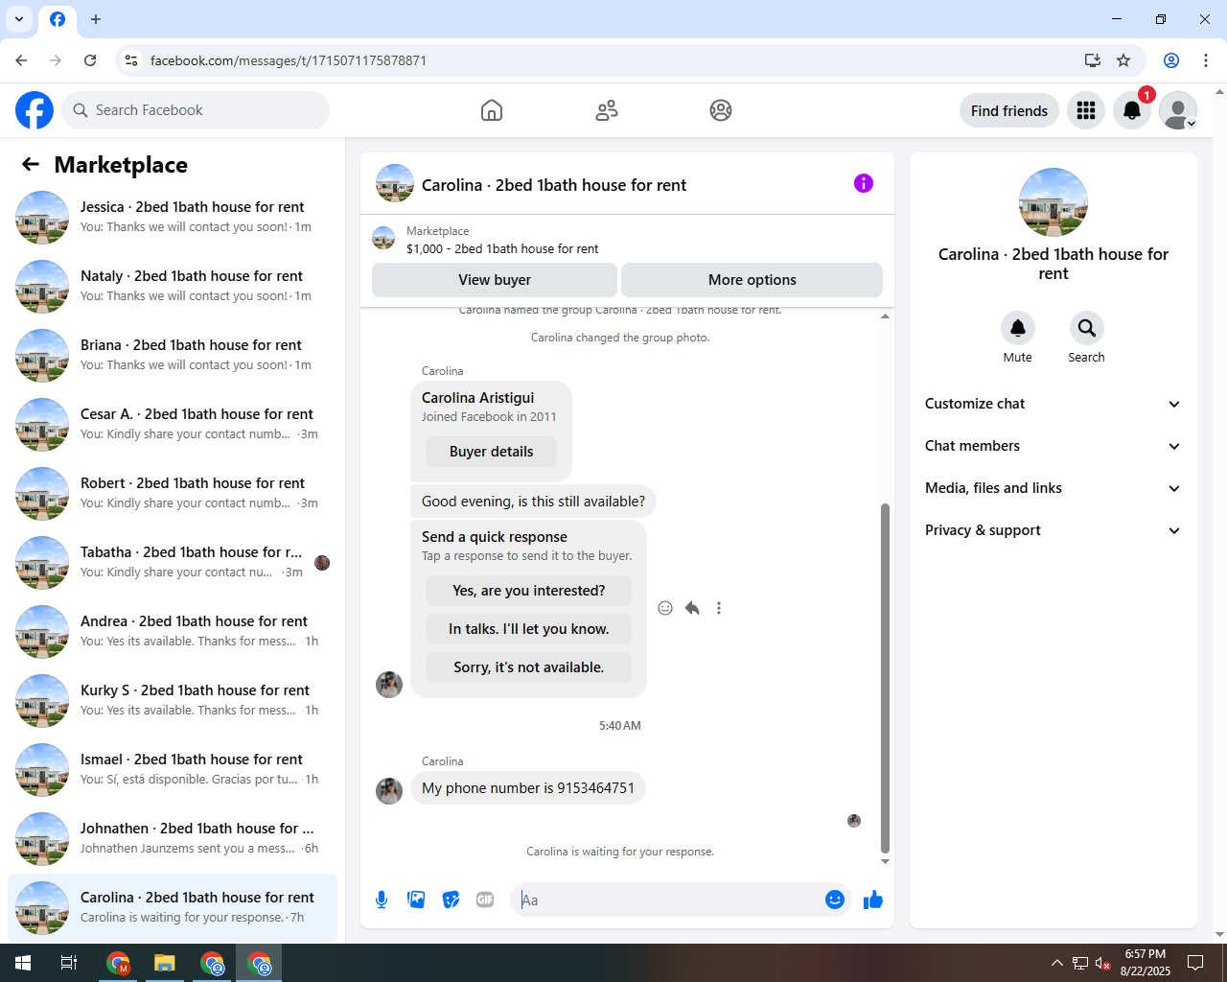Choose a GIF icon
This screenshot has width=1227, height=982.
click(485, 900)
